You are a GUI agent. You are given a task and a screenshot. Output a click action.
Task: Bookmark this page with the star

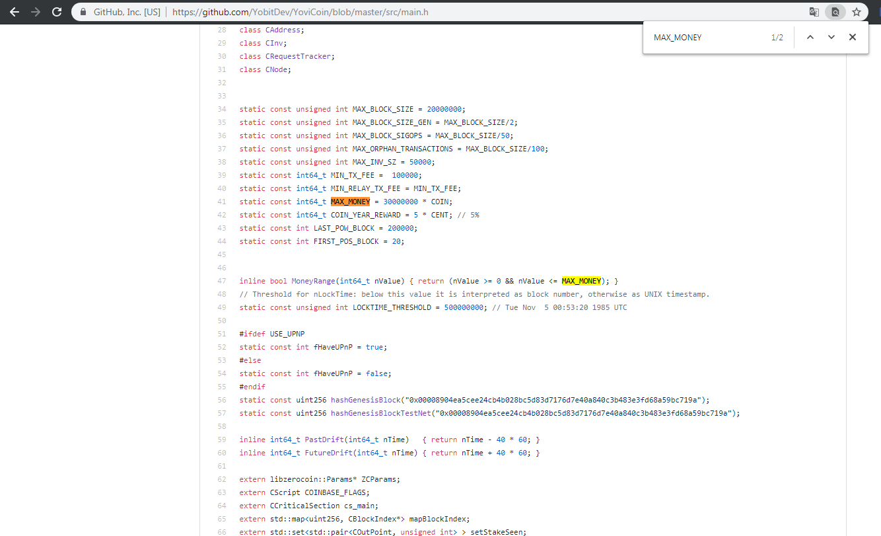coord(857,12)
